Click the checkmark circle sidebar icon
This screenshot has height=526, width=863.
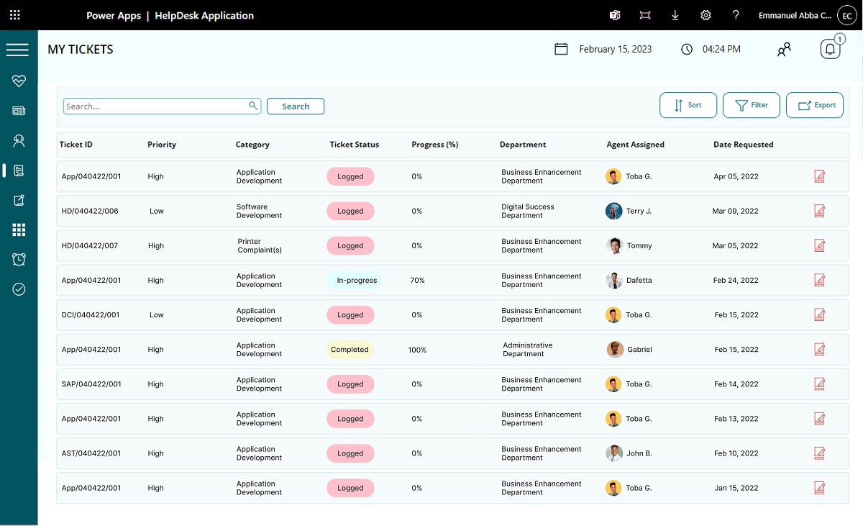(19, 289)
